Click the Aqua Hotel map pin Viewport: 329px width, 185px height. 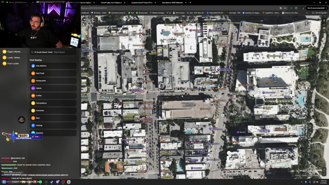tap(210, 143)
